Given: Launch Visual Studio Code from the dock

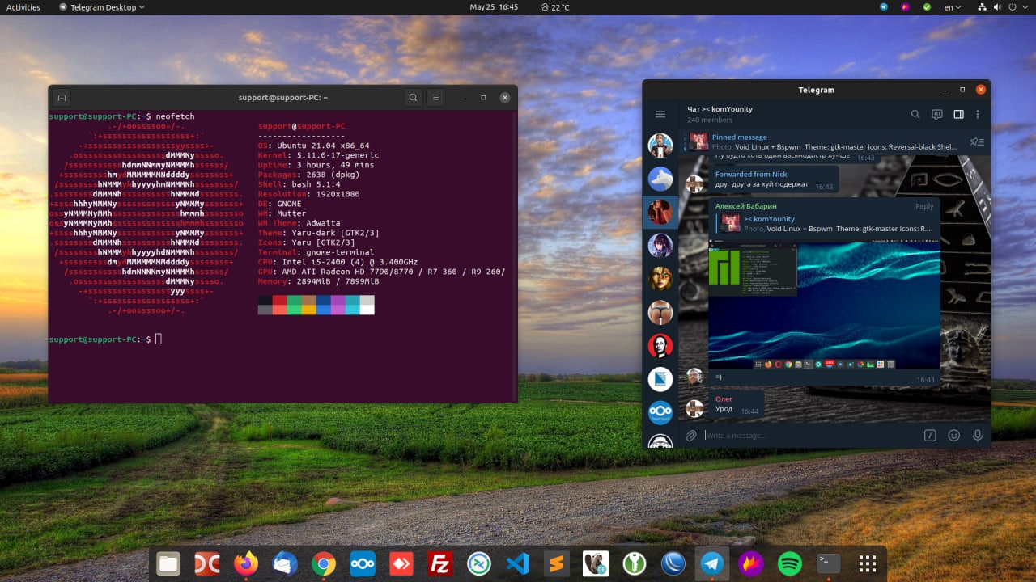Looking at the screenshot, I should [518, 563].
